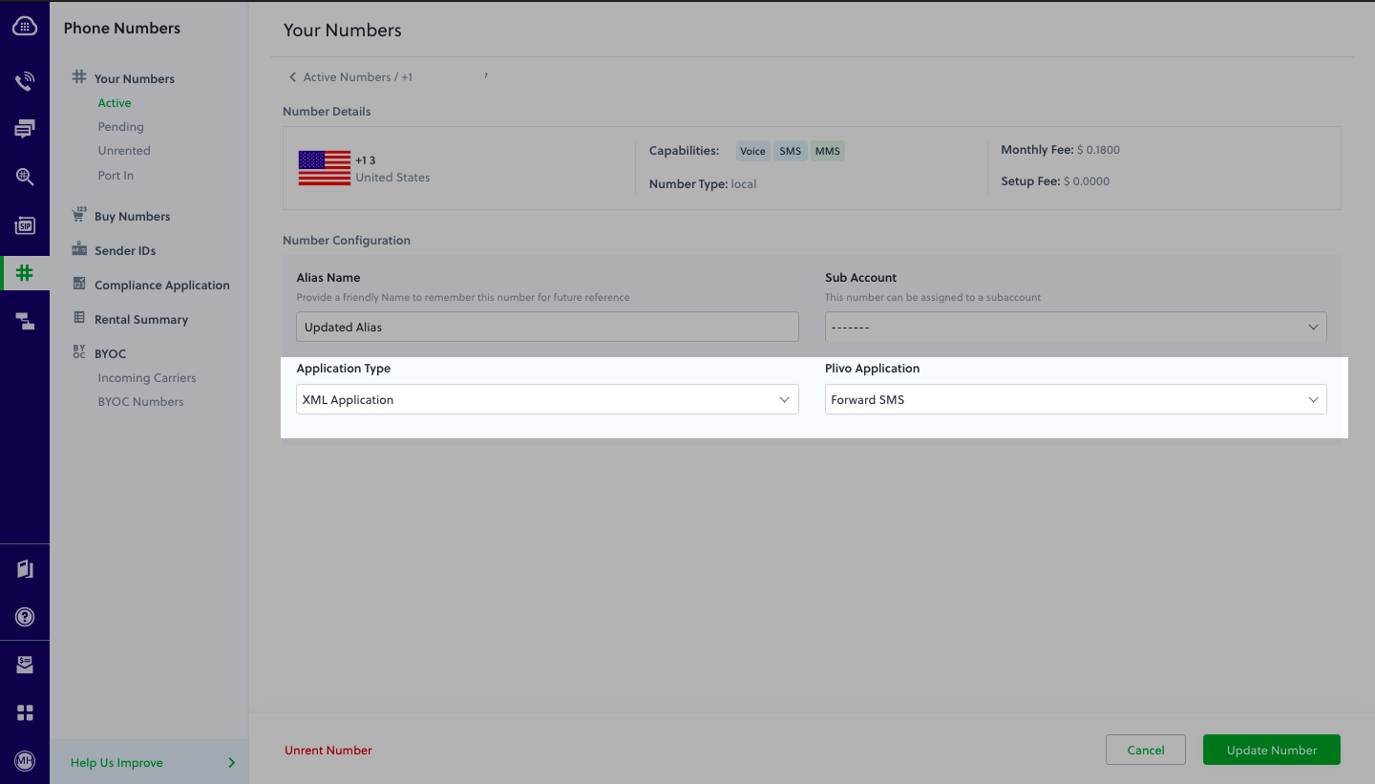Open the billing envelope icon in sidebar
The width and height of the screenshot is (1375, 784).
point(25,666)
